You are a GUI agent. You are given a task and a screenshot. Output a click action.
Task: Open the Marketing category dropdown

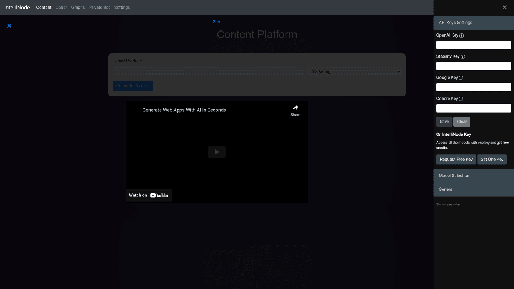coord(355,71)
